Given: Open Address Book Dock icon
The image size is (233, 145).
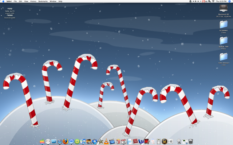Looking at the screenshot, I should point(130,142).
